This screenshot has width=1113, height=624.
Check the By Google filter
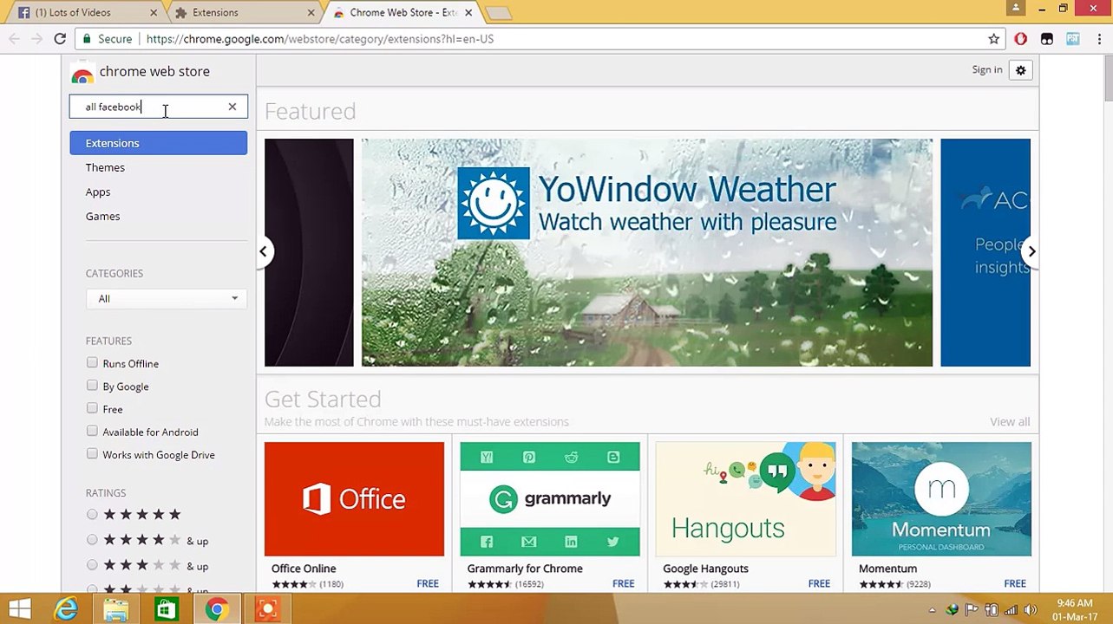pyautogui.click(x=92, y=386)
